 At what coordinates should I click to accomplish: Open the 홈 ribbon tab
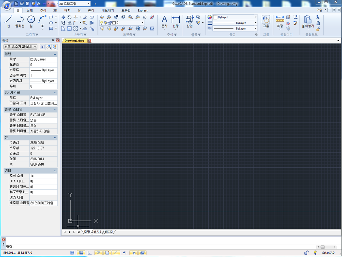click(18, 10)
